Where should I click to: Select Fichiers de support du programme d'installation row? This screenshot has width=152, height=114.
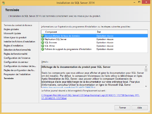(x=94, y=49)
